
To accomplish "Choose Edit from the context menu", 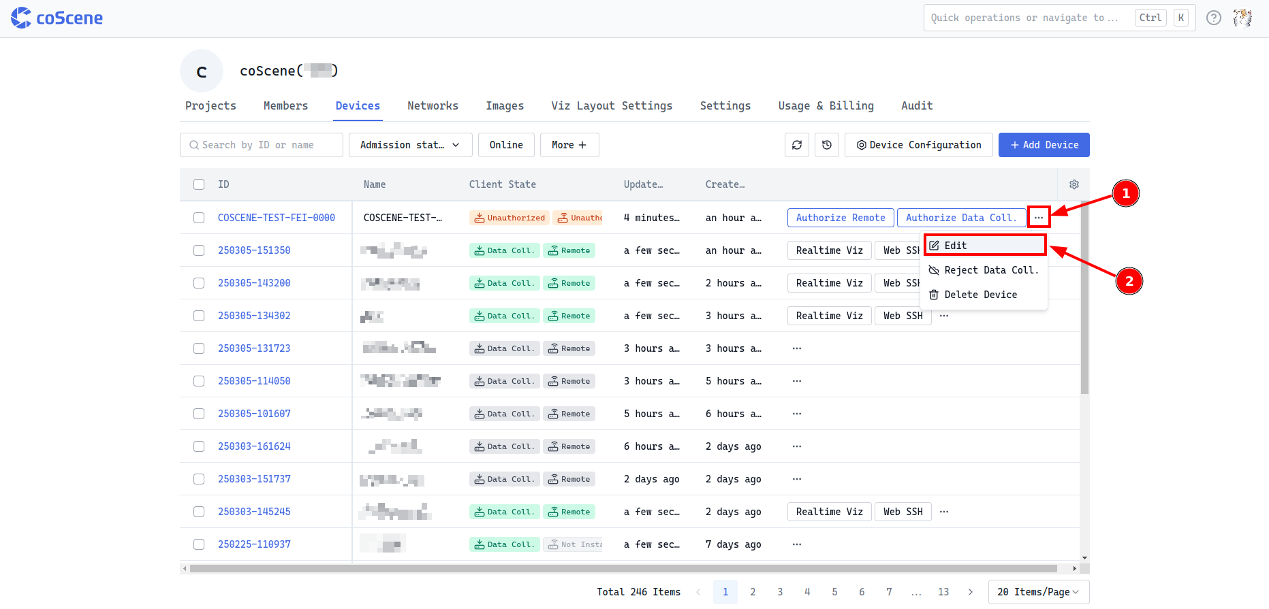I will [x=984, y=246].
